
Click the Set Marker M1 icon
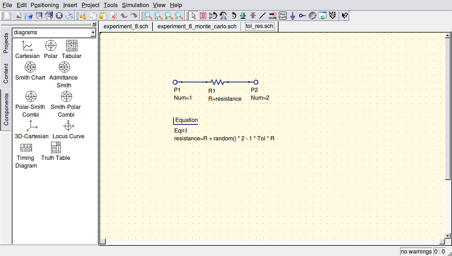(x=332, y=16)
